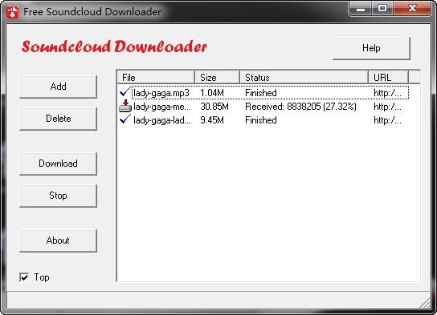Screen dimensions: 437x315
Task: Sort list by the File column header
Action: 156,77
